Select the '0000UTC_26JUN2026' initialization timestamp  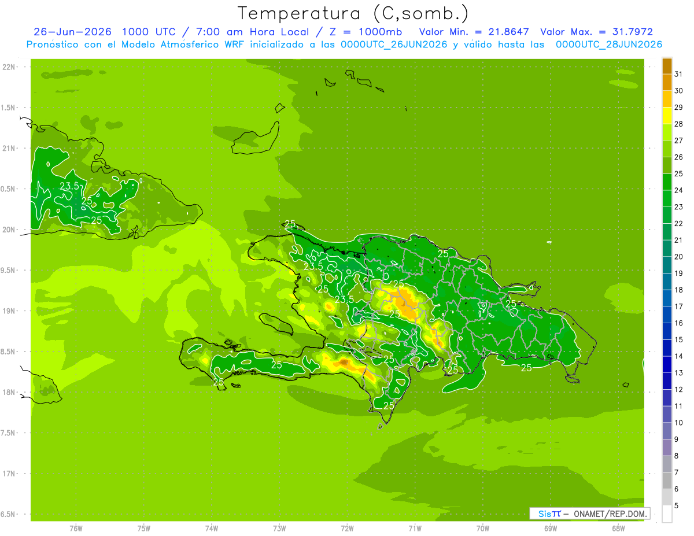[x=394, y=45]
